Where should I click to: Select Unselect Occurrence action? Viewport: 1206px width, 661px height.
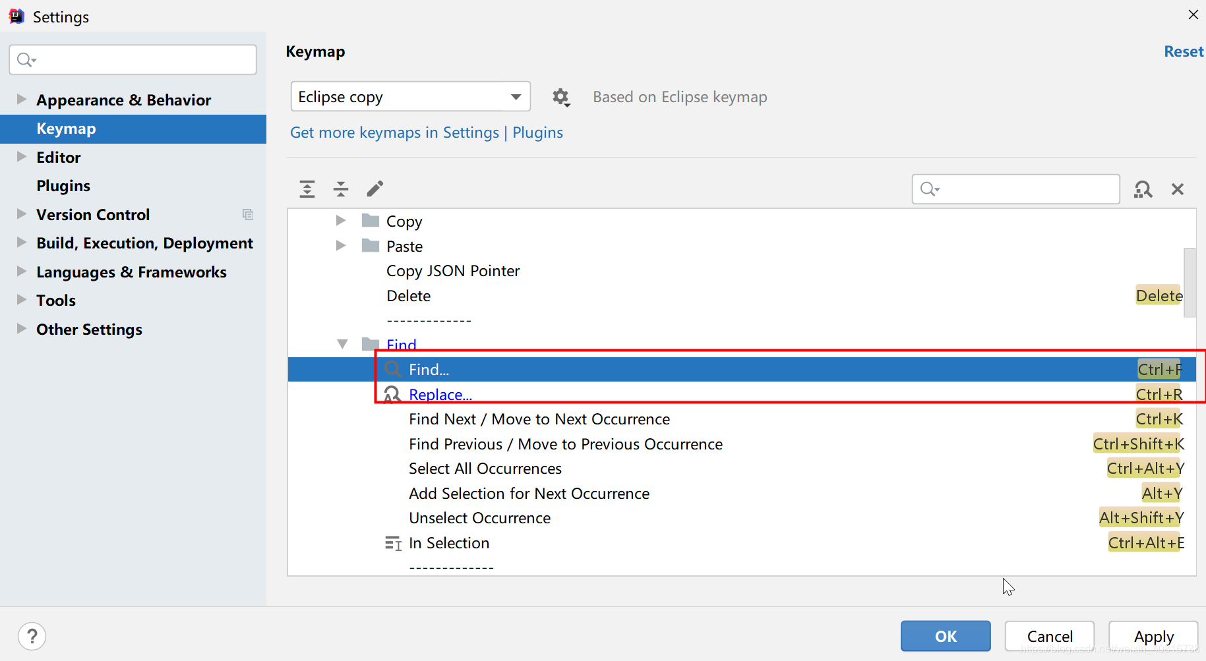click(x=742, y=518)
